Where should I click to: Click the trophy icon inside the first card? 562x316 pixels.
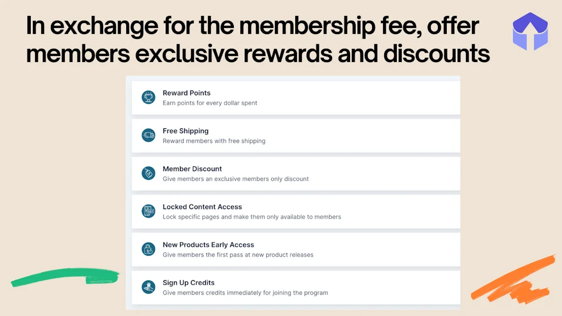[x=148, y=97]
